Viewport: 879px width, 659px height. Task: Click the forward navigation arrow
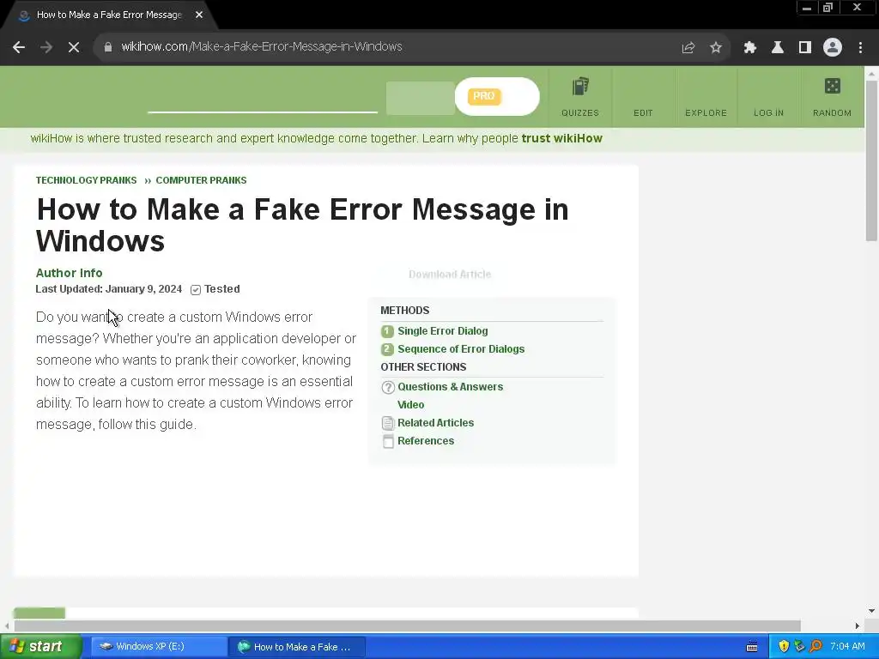pyautogui.click(x=46, y=47)
